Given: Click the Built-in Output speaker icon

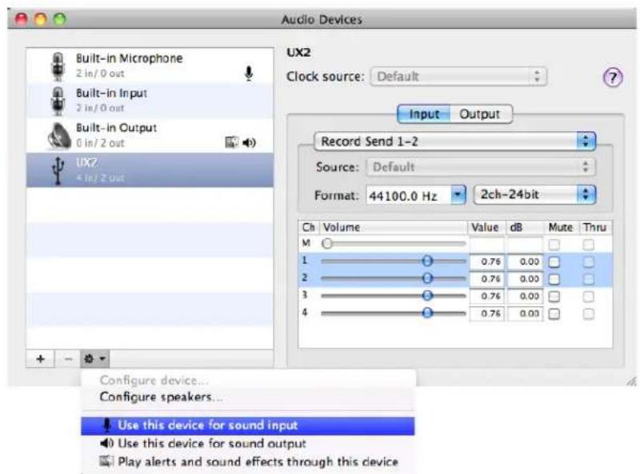Looking at the screenshot, I should (59, 135).
